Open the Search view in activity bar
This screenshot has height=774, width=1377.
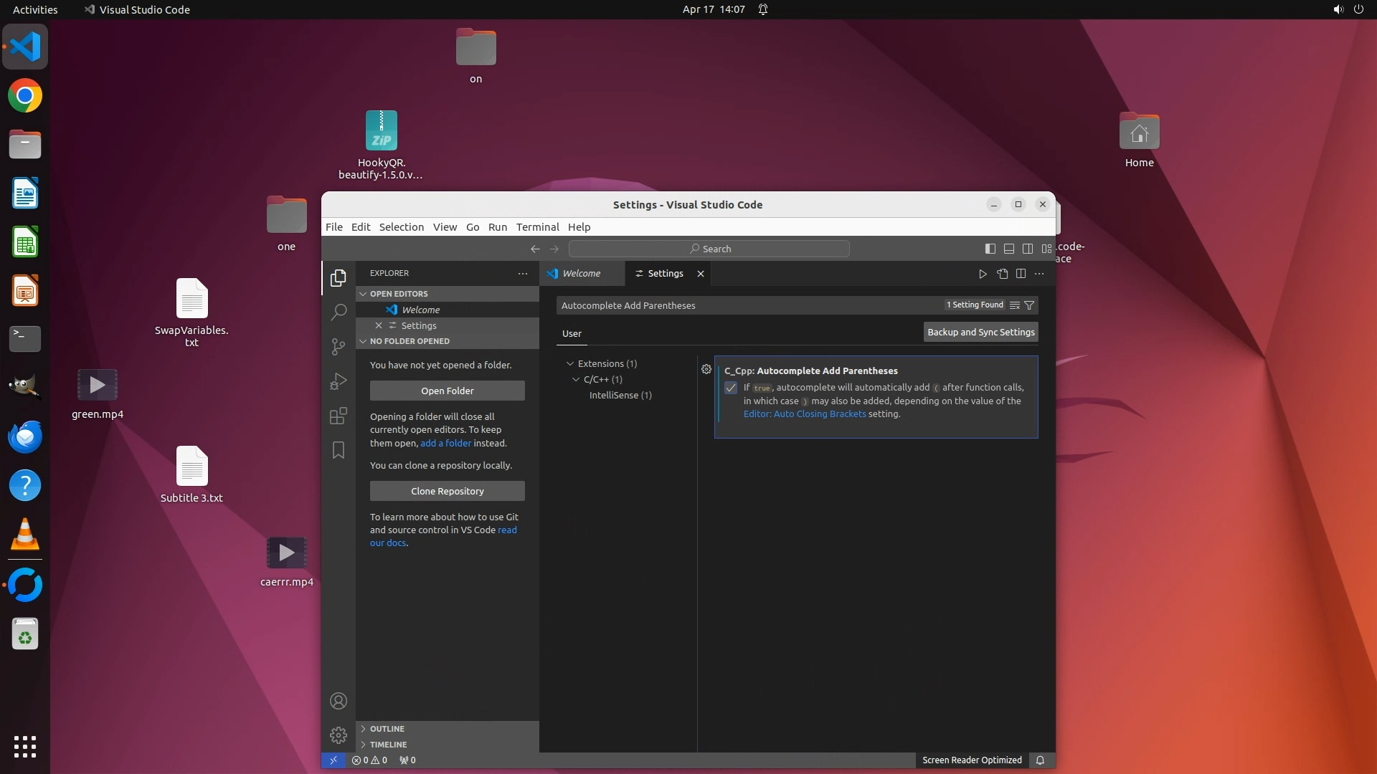[339, 312]
